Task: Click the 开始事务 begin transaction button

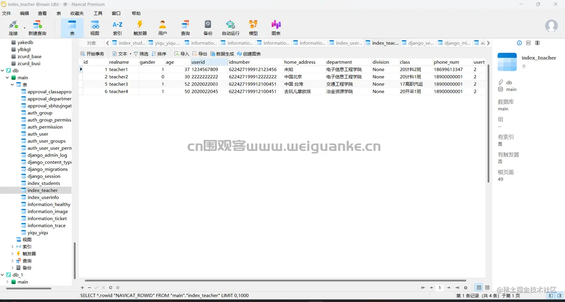Action: [92, 54]
